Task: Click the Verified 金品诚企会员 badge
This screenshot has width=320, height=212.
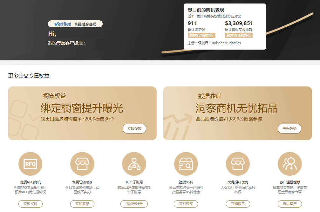Action: click(x=75, y=24)
